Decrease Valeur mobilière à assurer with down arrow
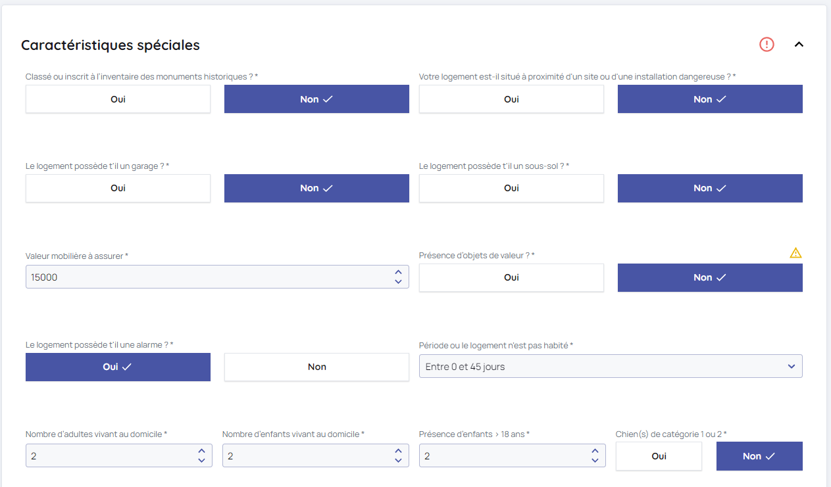The image size is (831, 487). click(398, 282)
